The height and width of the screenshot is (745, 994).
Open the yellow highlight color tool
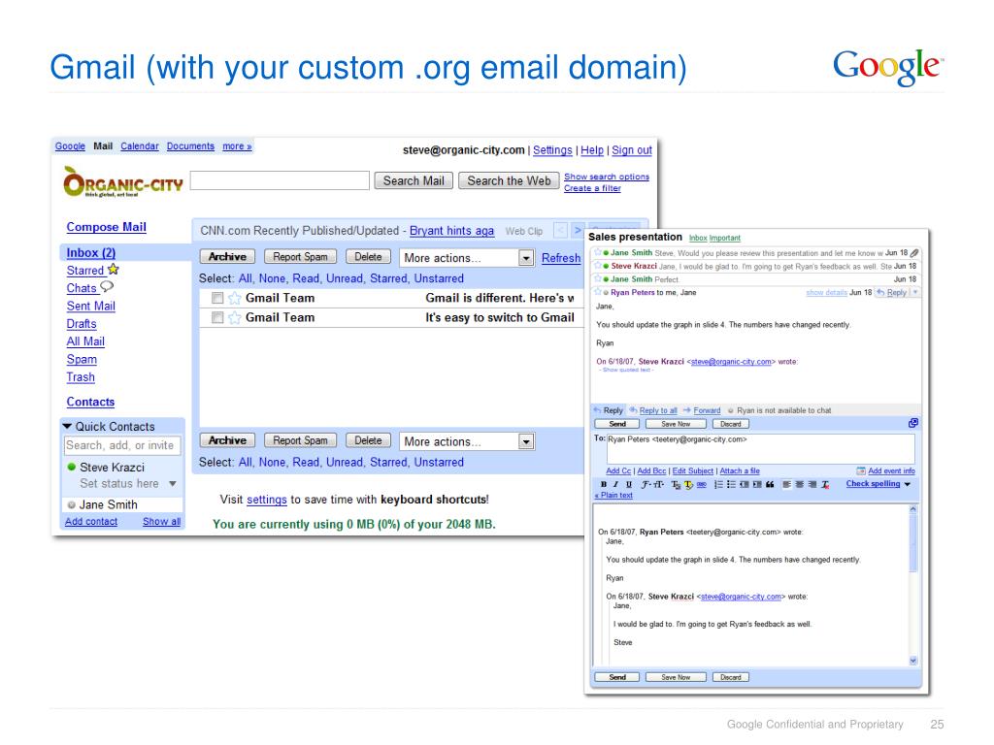[x=688, y=485]
